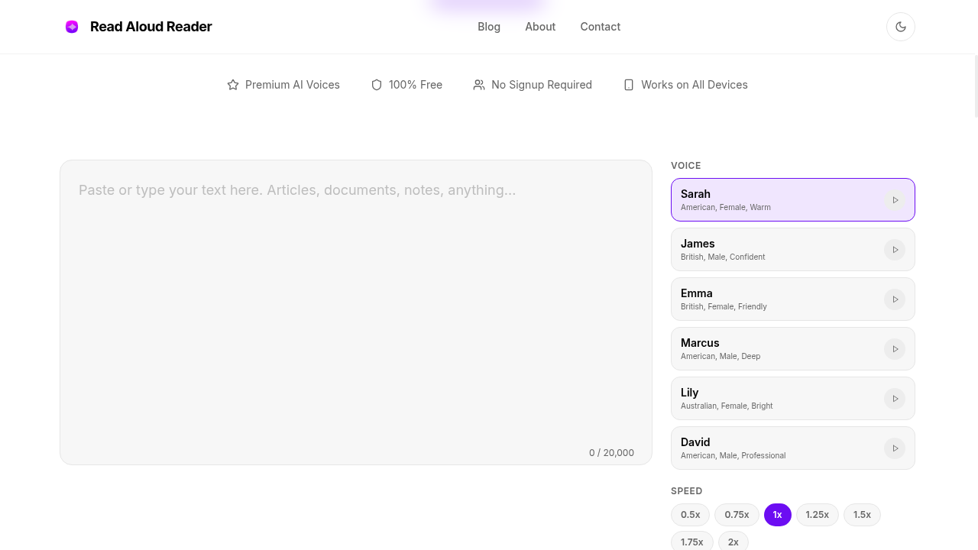Click the VOICE section heading

(686, 166)
